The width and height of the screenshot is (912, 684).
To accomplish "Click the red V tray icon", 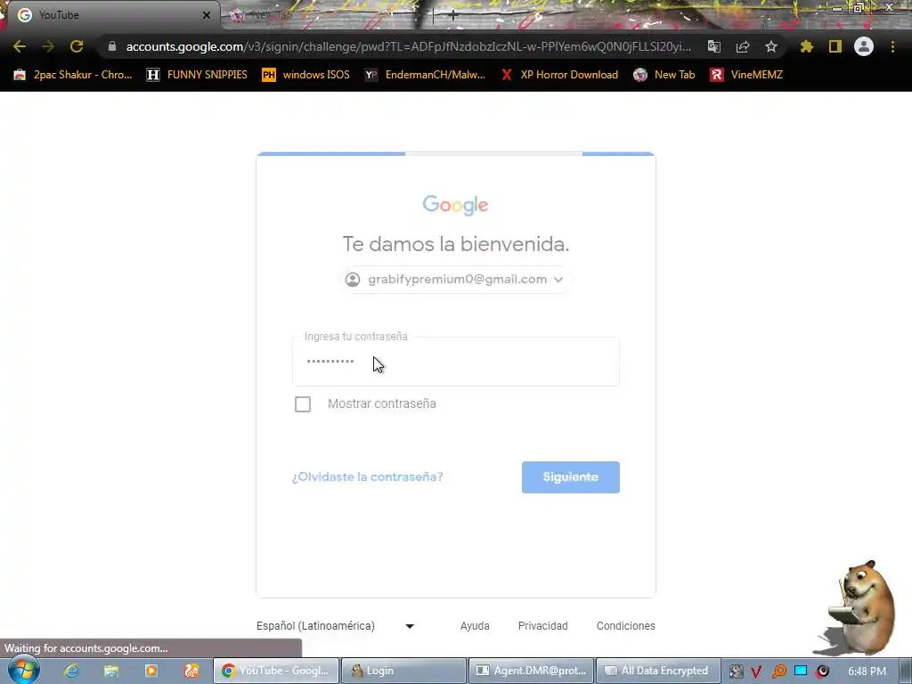I will pyautogui.click(x=756, y=672).
